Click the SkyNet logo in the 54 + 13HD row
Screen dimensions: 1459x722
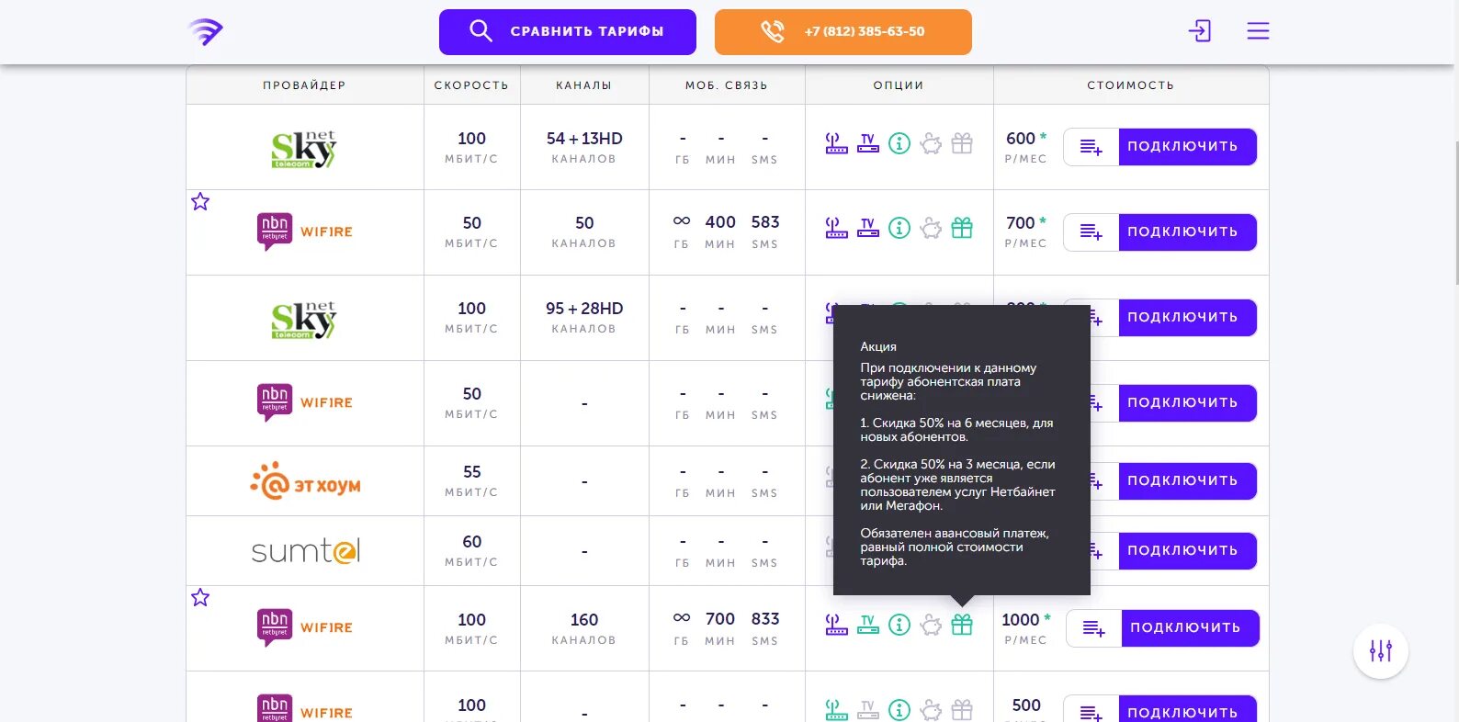coord(304,149)
